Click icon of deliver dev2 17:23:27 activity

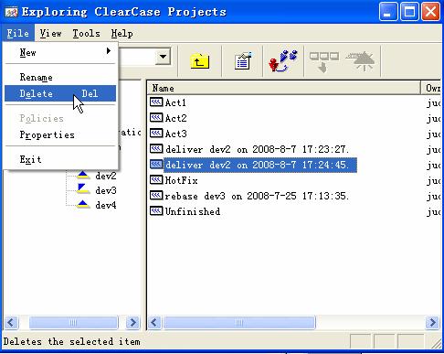coord(156,149)
